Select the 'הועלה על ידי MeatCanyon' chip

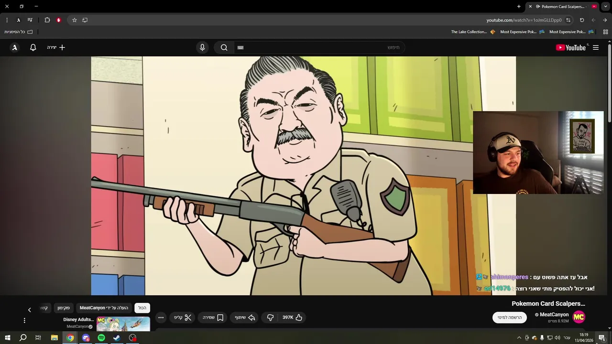click(104, 308)
